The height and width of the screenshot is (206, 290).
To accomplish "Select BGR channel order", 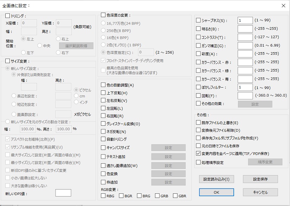I will pos(122,195).
